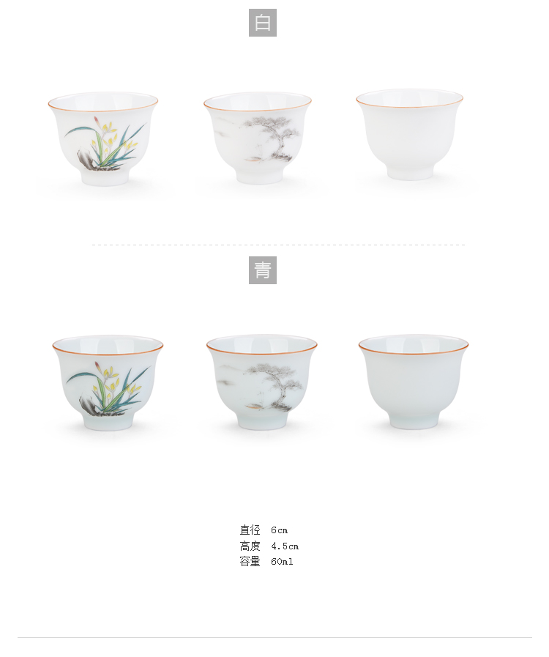Click the dashed divider between 白 and 青 sections

pos(278,245)
